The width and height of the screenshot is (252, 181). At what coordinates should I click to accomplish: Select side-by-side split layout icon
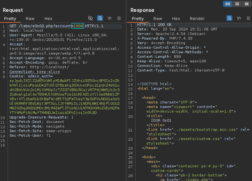(228, 4)
